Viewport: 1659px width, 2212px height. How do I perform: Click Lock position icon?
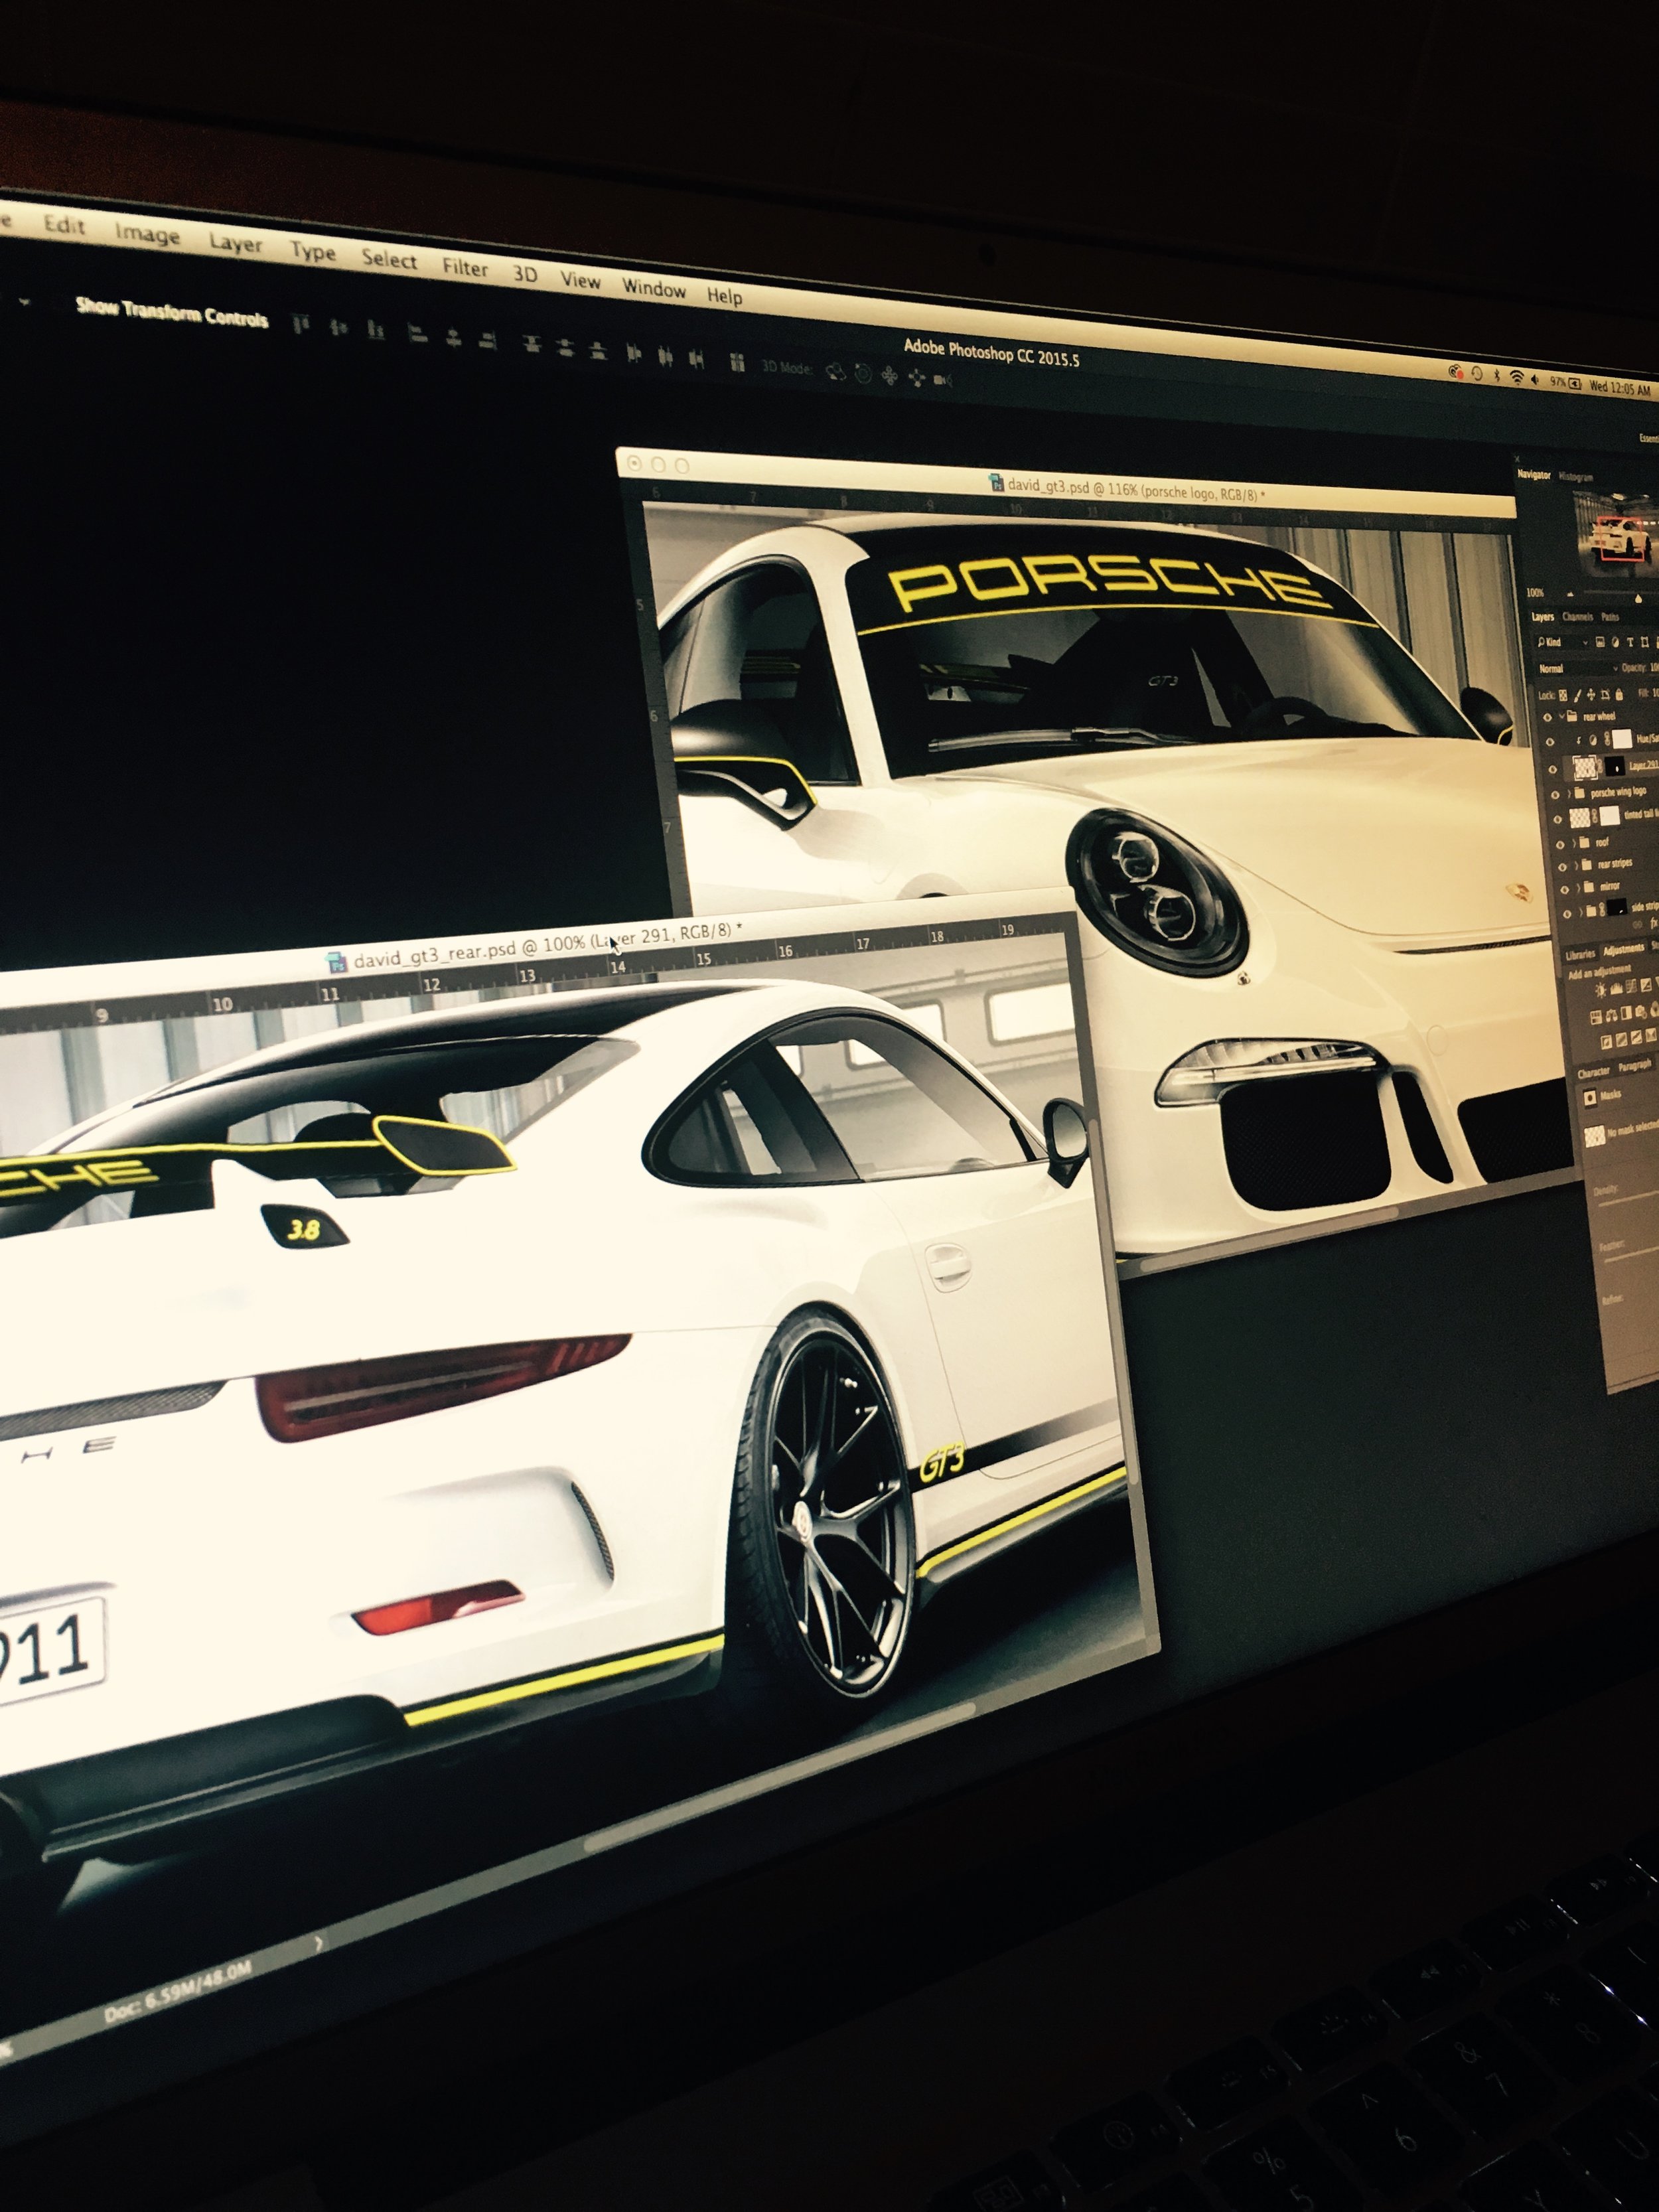[1590, 694]
